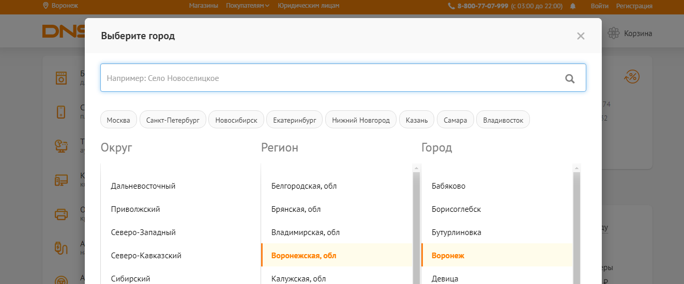Click the notification bell icon
Screen dimensions: 684x284
[x=573, y=6]
